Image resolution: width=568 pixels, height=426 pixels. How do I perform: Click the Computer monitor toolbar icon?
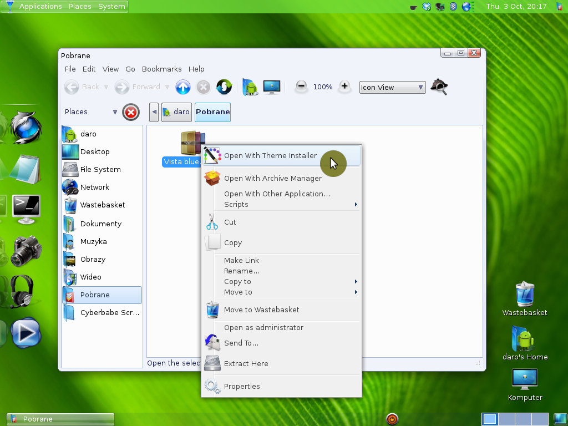(x=272, y=87)
